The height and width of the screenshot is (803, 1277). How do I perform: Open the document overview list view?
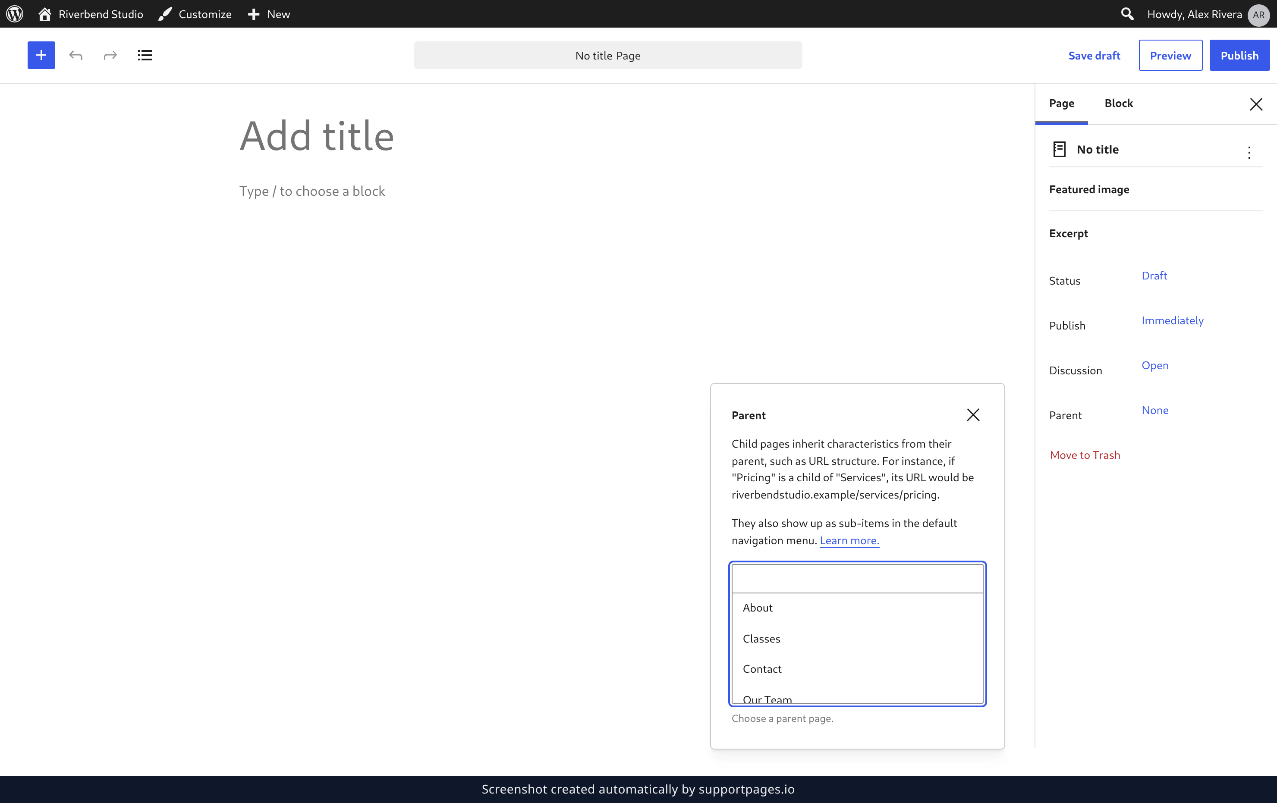[145, 55]
